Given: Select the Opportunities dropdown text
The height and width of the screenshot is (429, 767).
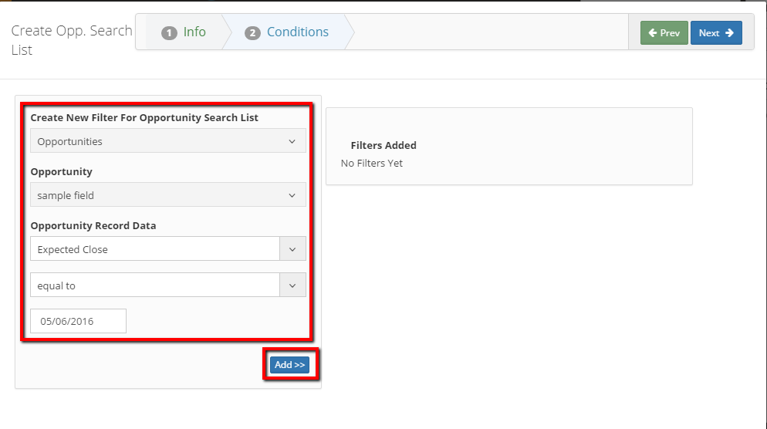Looking at the screenshot, I should point(70,141).
